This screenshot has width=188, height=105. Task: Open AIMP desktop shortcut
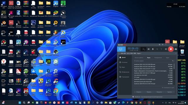tap(56, 23)
